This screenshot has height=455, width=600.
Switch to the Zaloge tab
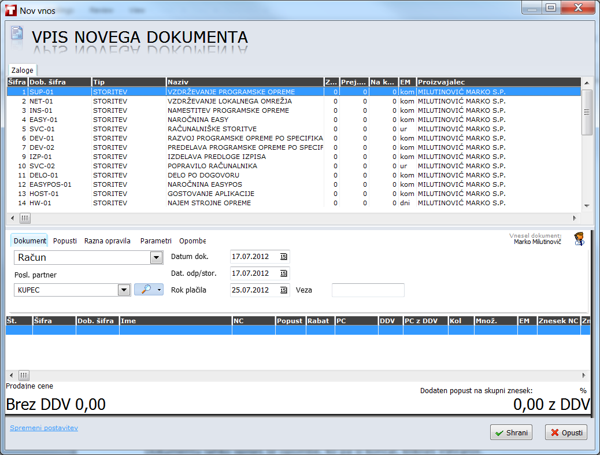point(22,70)
